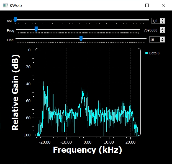This screenshot has width=172, height=164.
Task: Increment the Freq spinbox up arrow
Action: (163, 29)
